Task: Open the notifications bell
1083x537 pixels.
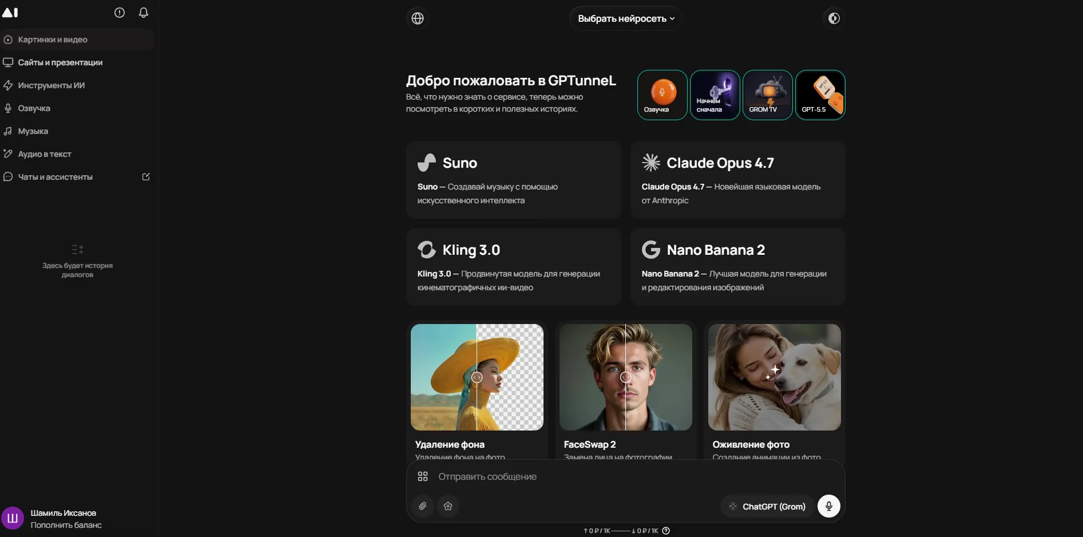Action: 144,13
